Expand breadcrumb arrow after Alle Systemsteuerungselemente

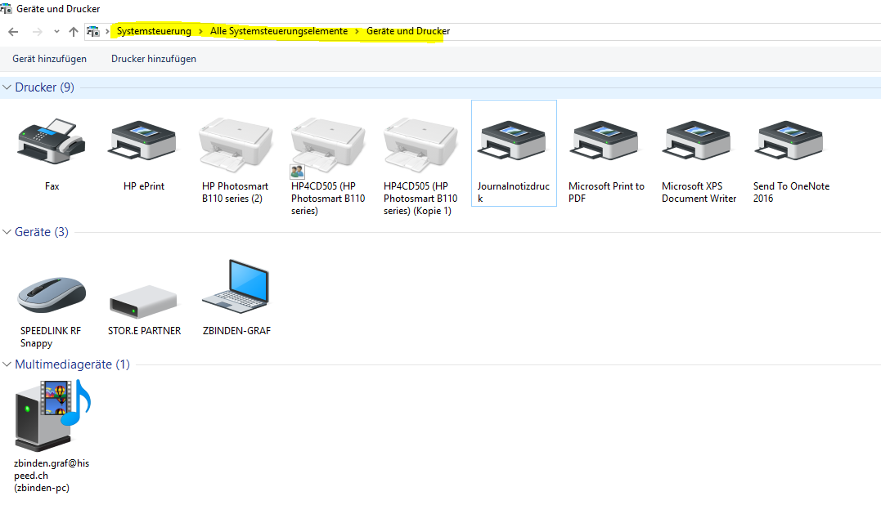pyautogui.click(x=357, y=31)
